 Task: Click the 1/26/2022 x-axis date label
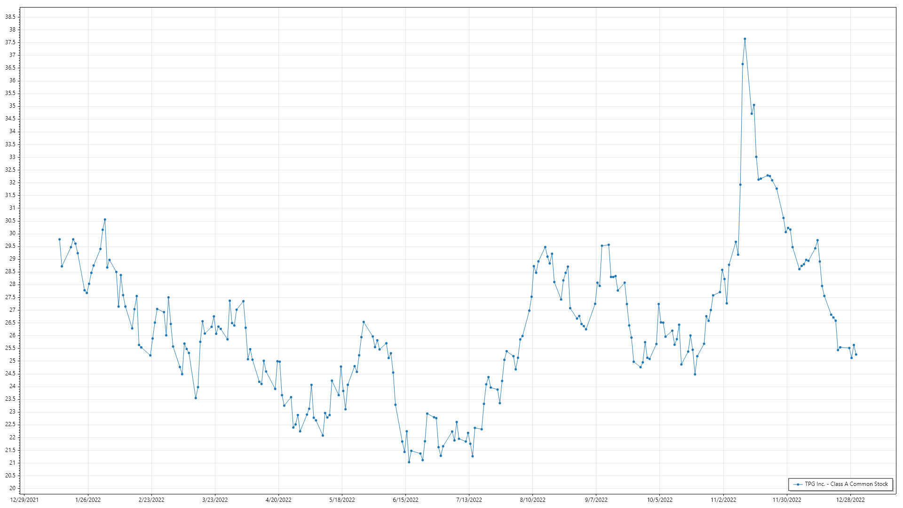(88, 500)
